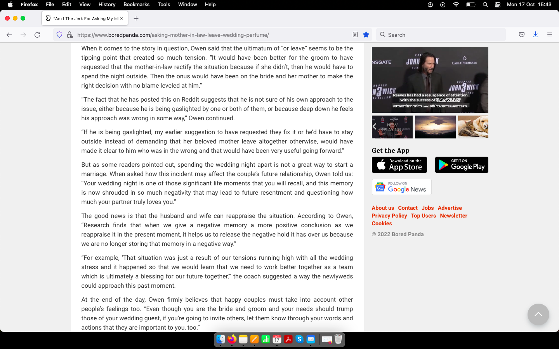Open the History menu
Image resolution: width=559 pixels, height=349 pixels.
(x=107, y=5)
